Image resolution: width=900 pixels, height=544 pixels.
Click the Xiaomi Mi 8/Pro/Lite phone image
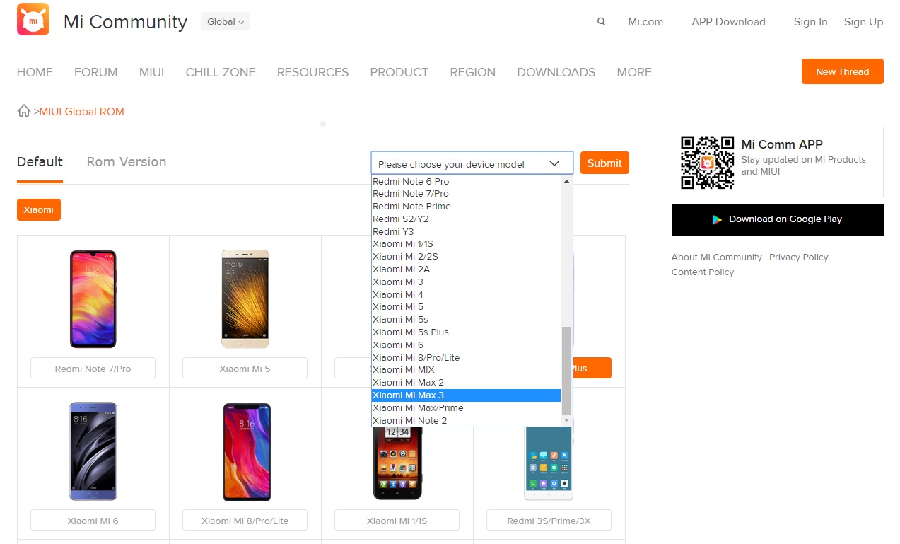point(247,451)
